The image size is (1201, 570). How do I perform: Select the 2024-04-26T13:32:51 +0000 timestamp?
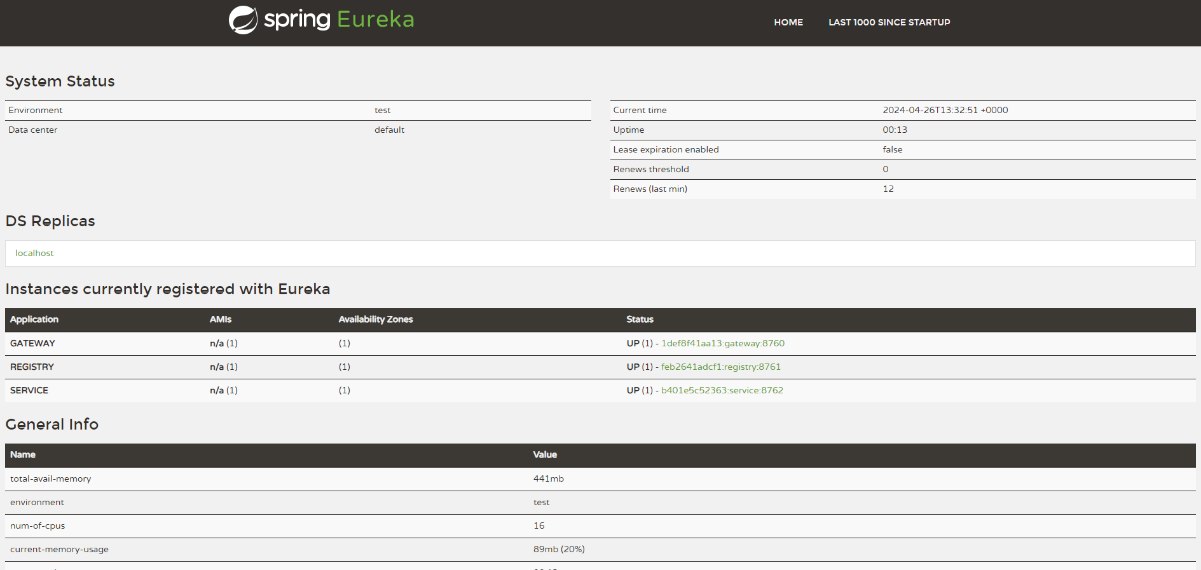pyautogui.click(x=945, y=110)
